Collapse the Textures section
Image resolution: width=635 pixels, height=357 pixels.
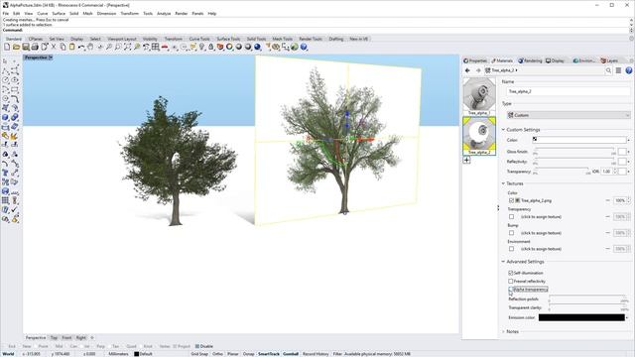[503, 183]
